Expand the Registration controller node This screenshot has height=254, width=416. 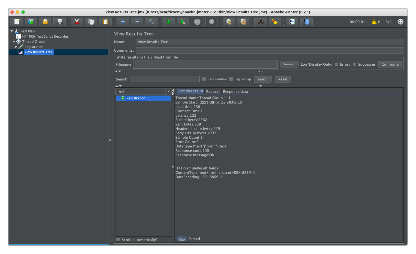(16, 47)
